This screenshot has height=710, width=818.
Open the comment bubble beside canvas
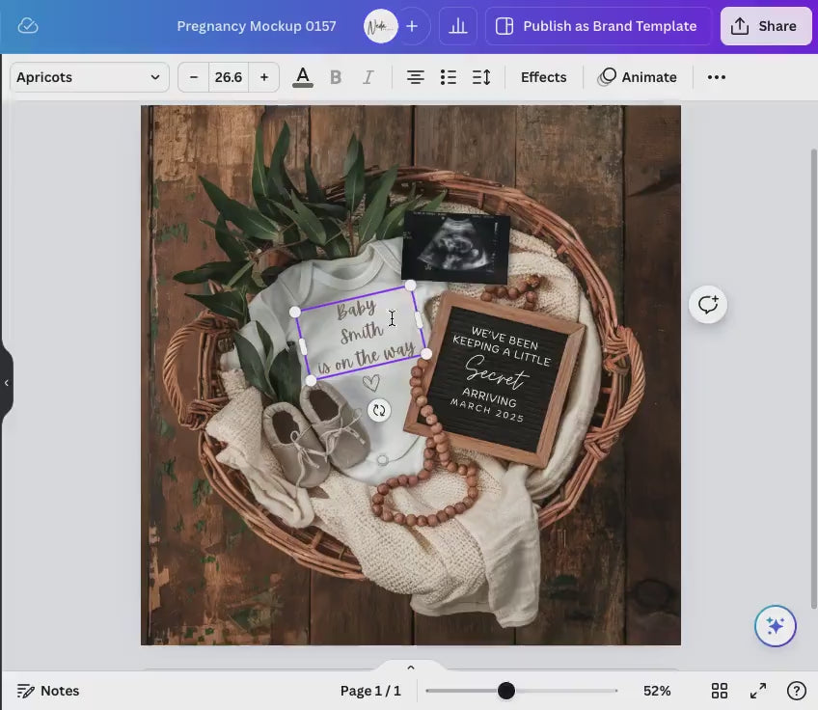(x=708, y=305)
